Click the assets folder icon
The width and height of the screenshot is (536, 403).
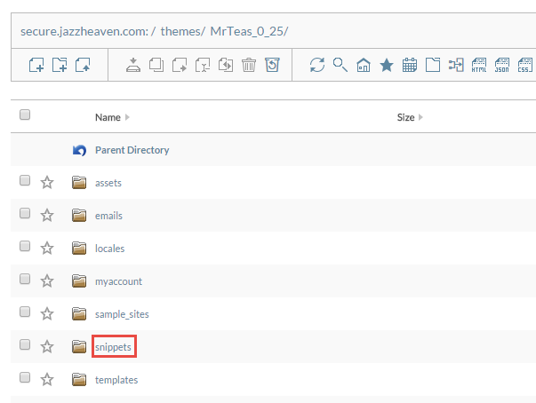coord(79,183)
